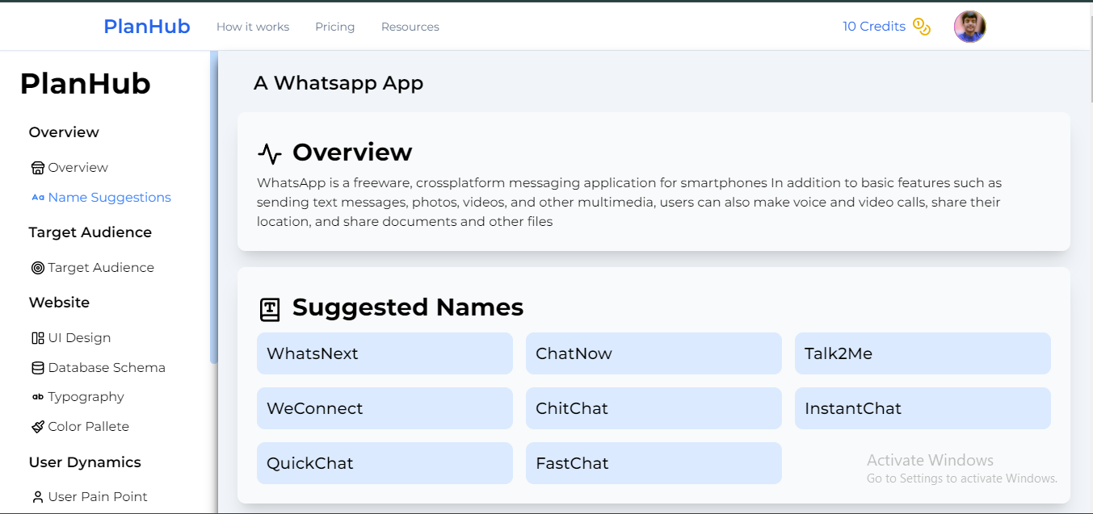
Task: Open Database Schema in sidebar
Action: 107,368
